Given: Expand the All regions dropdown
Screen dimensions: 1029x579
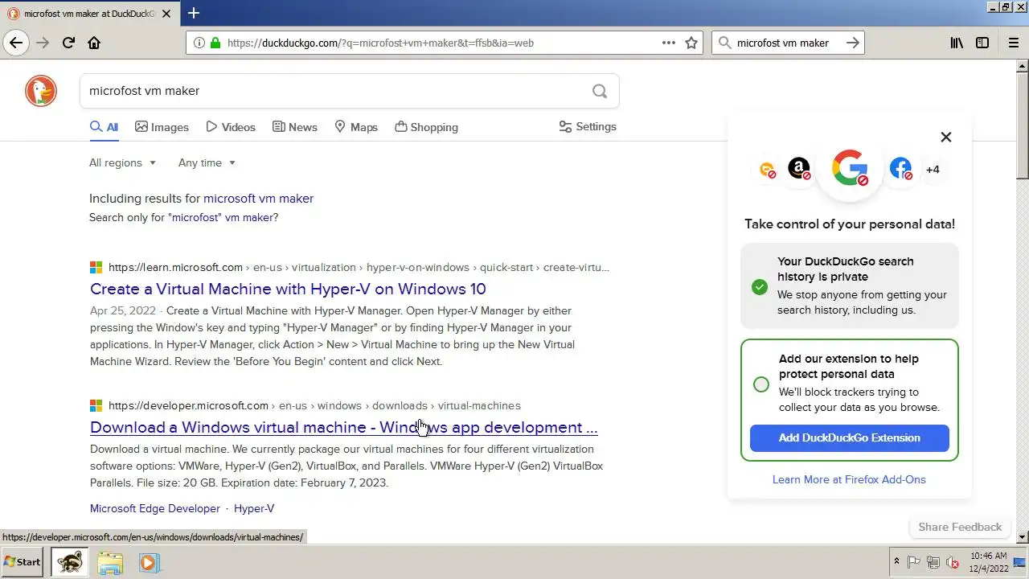Looking at the screenshot, I should pyautogui.click(x=122, y=162).
